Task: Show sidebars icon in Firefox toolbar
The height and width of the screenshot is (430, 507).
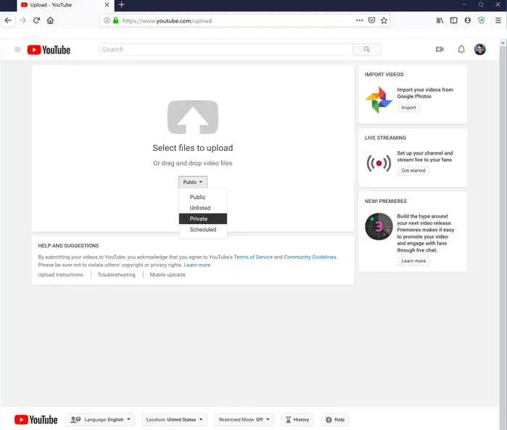Action: (453, 20)
